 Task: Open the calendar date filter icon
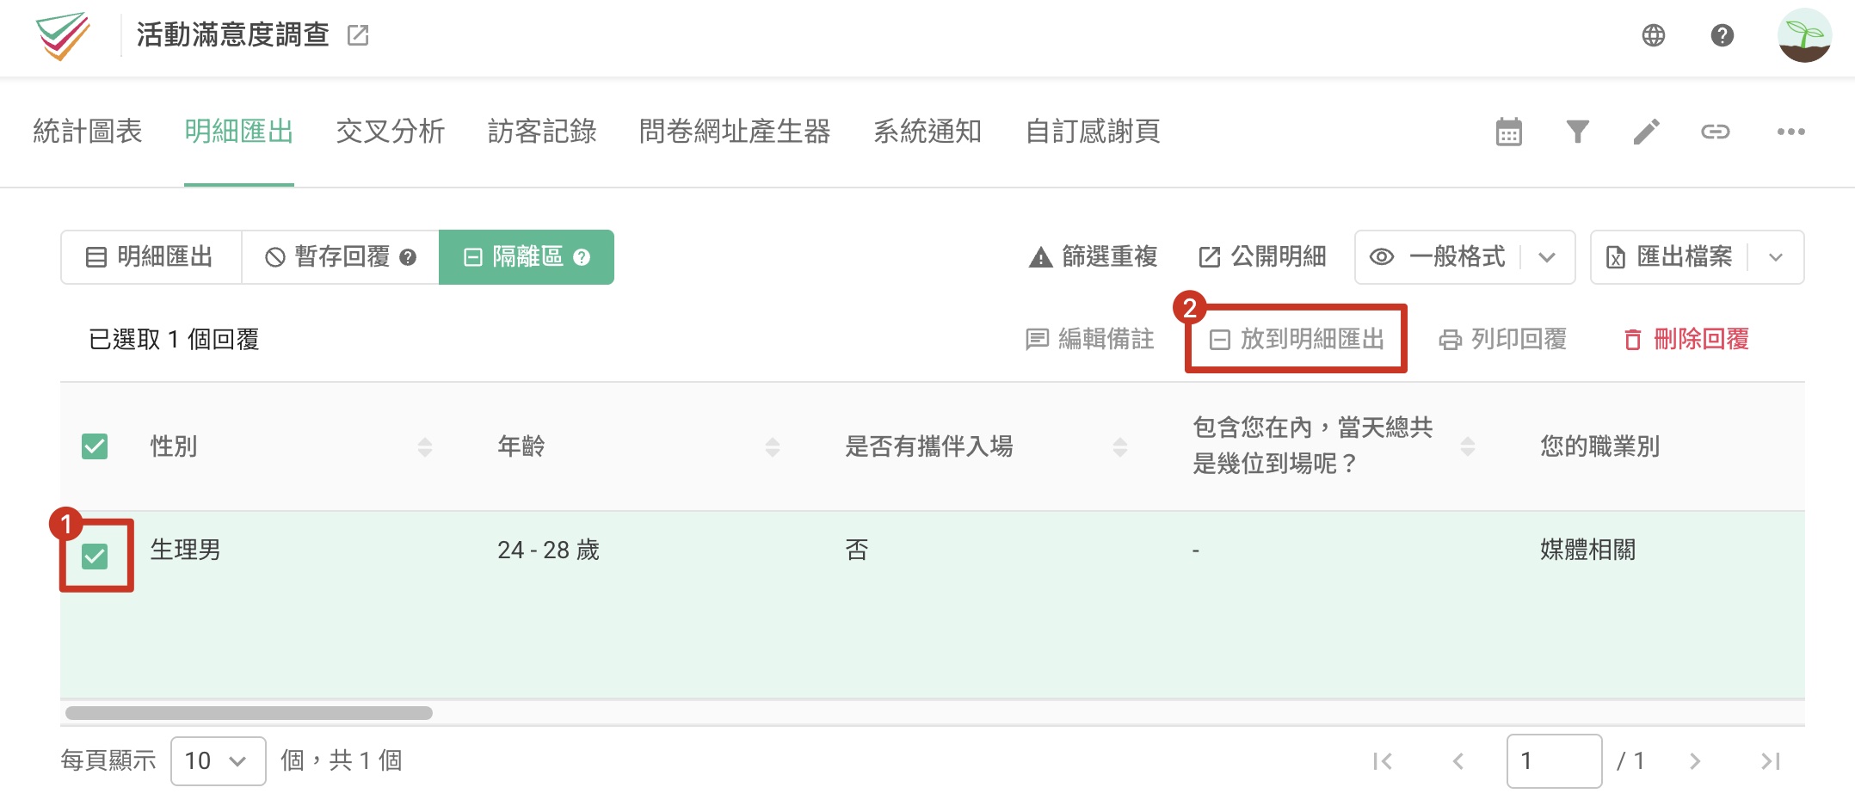coord(1511,132)
